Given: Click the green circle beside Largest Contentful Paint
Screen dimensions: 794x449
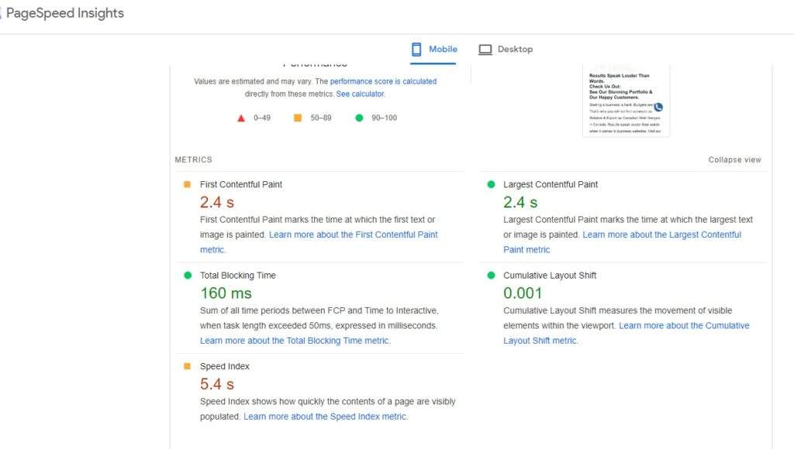Looking at the screenshot, I should coord(490,184).
